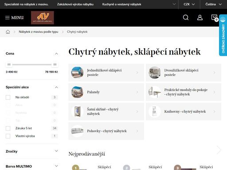Viewport: 227px width, 170px height.
Task: Open Šatní skříně - chytrý nábytek category
Action: point(106,112)
